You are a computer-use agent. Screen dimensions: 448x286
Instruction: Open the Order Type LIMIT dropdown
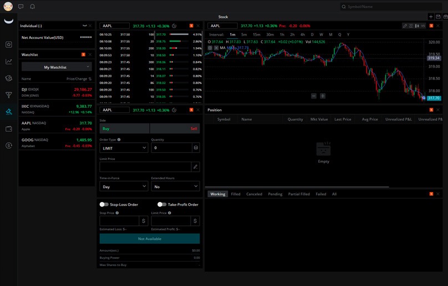tap(124, 148)
